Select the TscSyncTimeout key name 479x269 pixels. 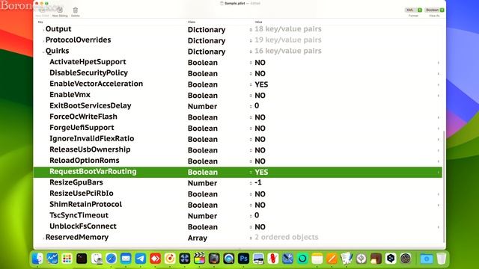[x=79, y=215]
